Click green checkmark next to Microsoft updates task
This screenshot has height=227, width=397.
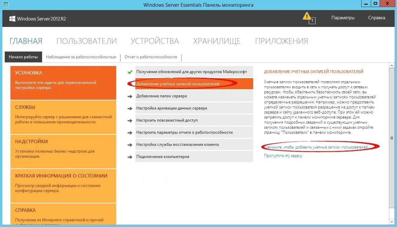pos(130,72)
